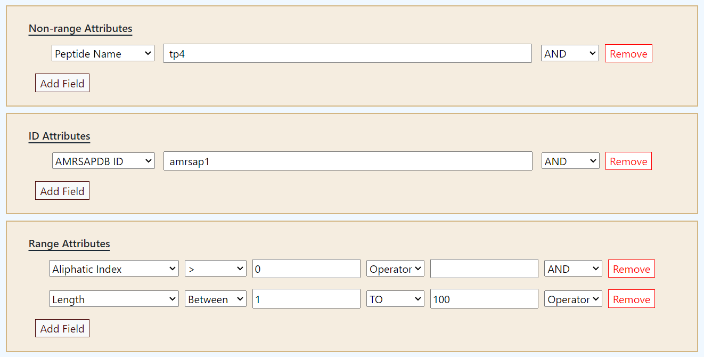This screenshot has height=357, width=704.
Task: Open the TO operator dropdown in Length row
Action: [395, 299]
